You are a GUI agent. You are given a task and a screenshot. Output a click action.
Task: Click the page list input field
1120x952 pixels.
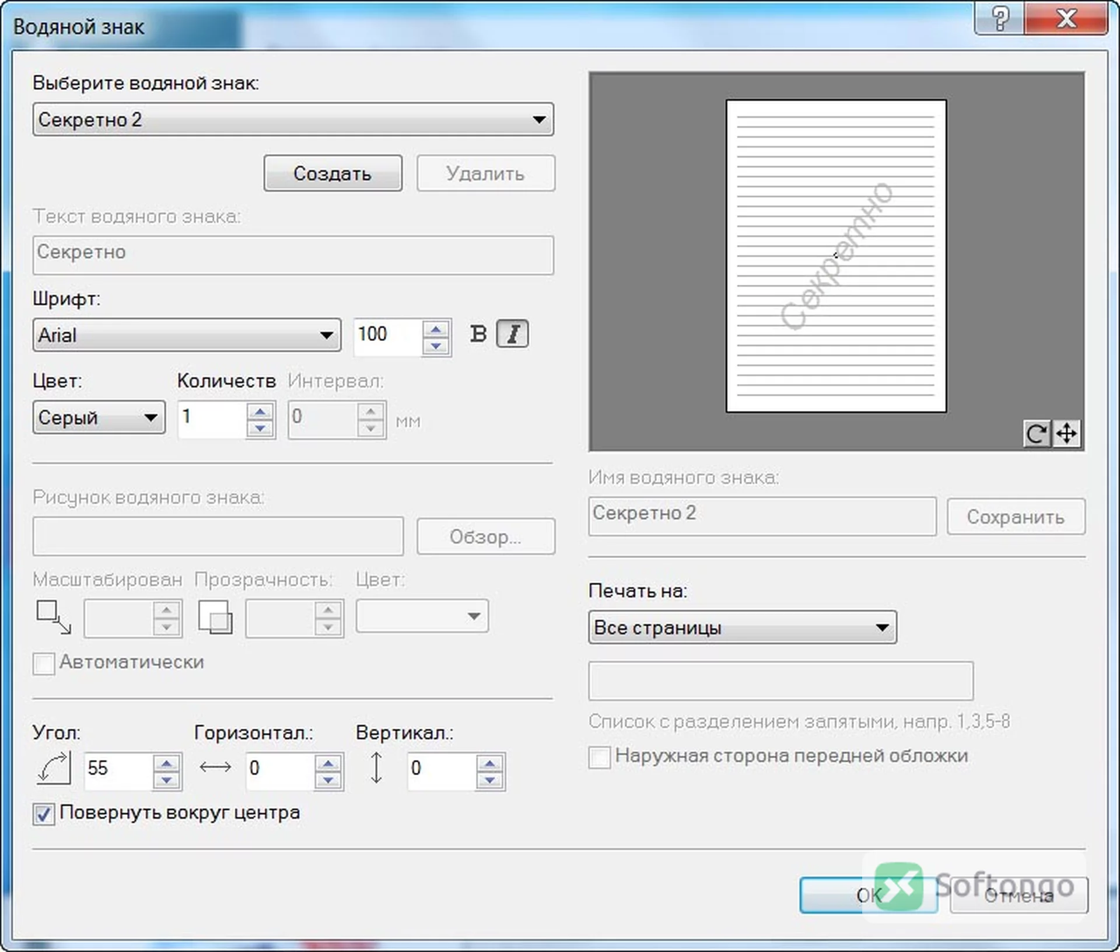pyautogui.click(x=780, y=681)
